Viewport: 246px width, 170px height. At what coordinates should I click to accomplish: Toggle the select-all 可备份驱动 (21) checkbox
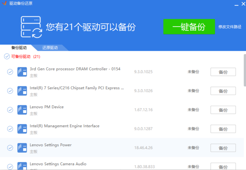pos(7,57)
